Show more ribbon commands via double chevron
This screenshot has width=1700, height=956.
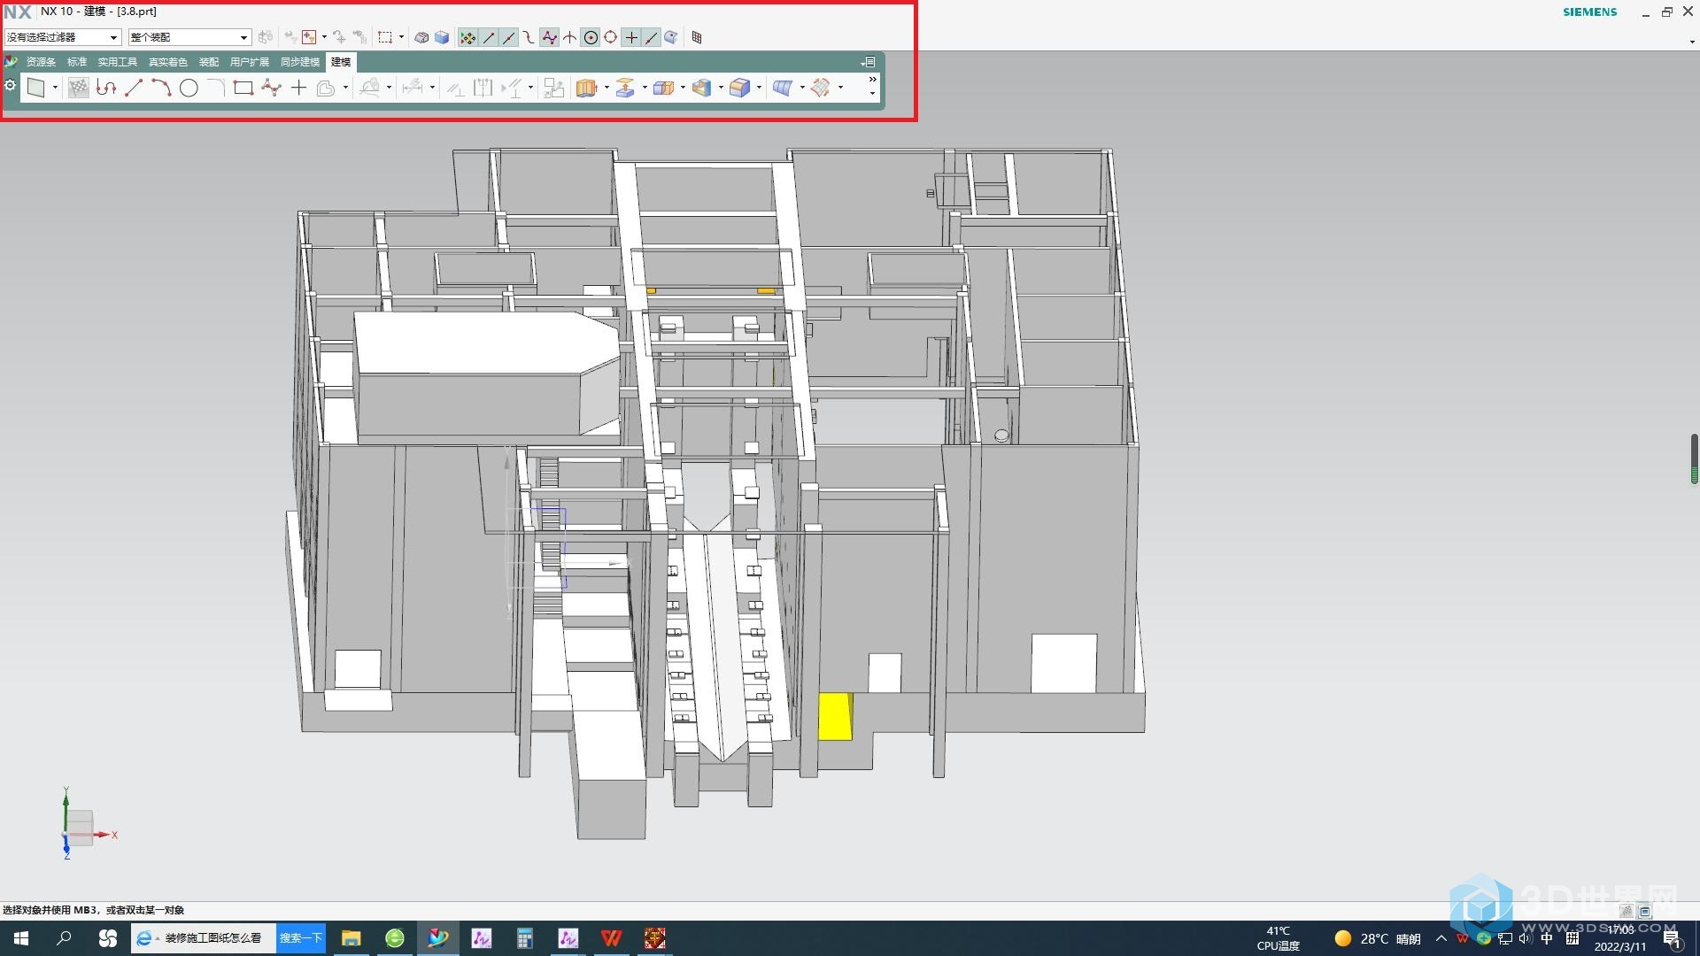[872, 80]
